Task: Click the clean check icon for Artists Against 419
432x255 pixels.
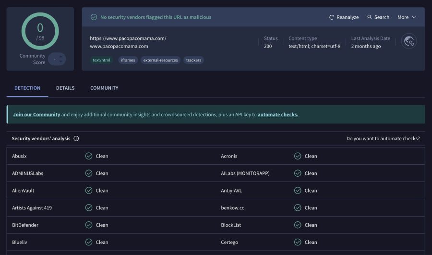Action: (89, 207)
